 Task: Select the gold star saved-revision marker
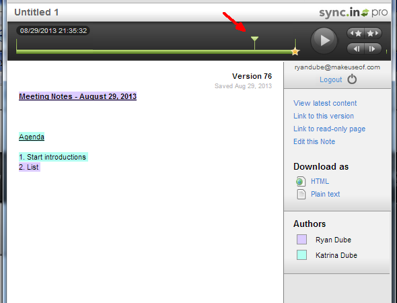pos(295,51)
